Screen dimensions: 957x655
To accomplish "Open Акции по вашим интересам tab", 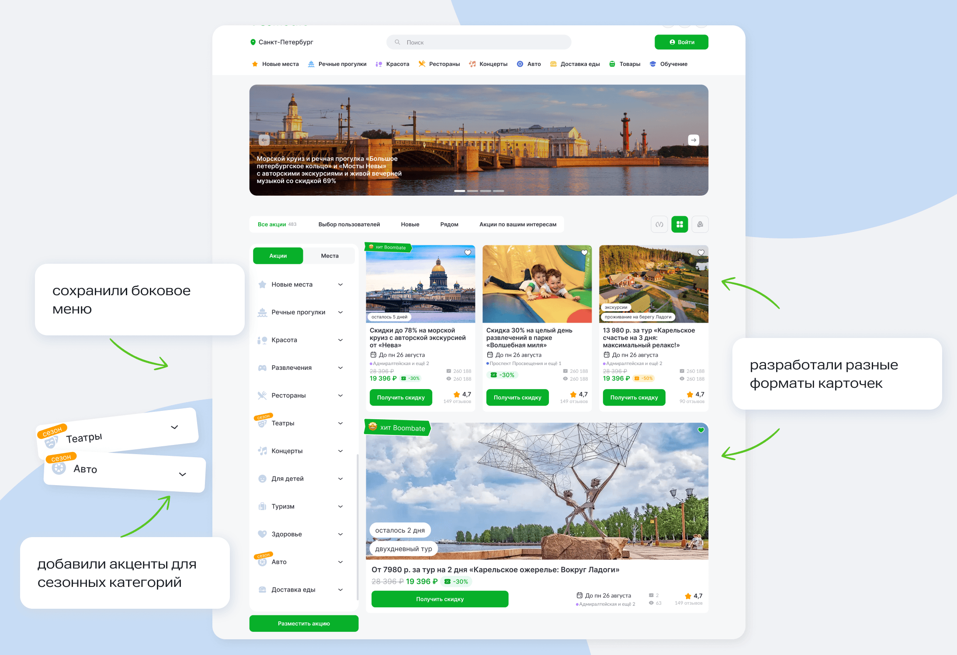I will pos(518,224).
